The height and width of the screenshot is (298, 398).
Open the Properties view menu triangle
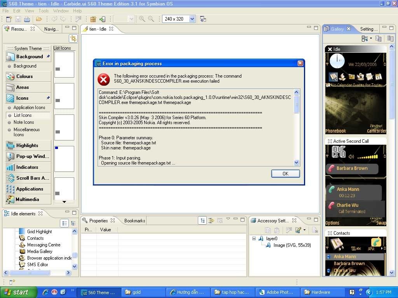click(228, 219)
